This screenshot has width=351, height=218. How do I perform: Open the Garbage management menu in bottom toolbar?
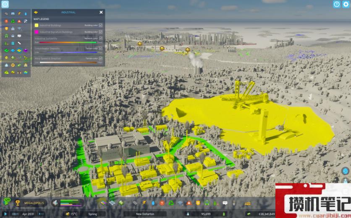pyautogui.click(x=171, y=203)
